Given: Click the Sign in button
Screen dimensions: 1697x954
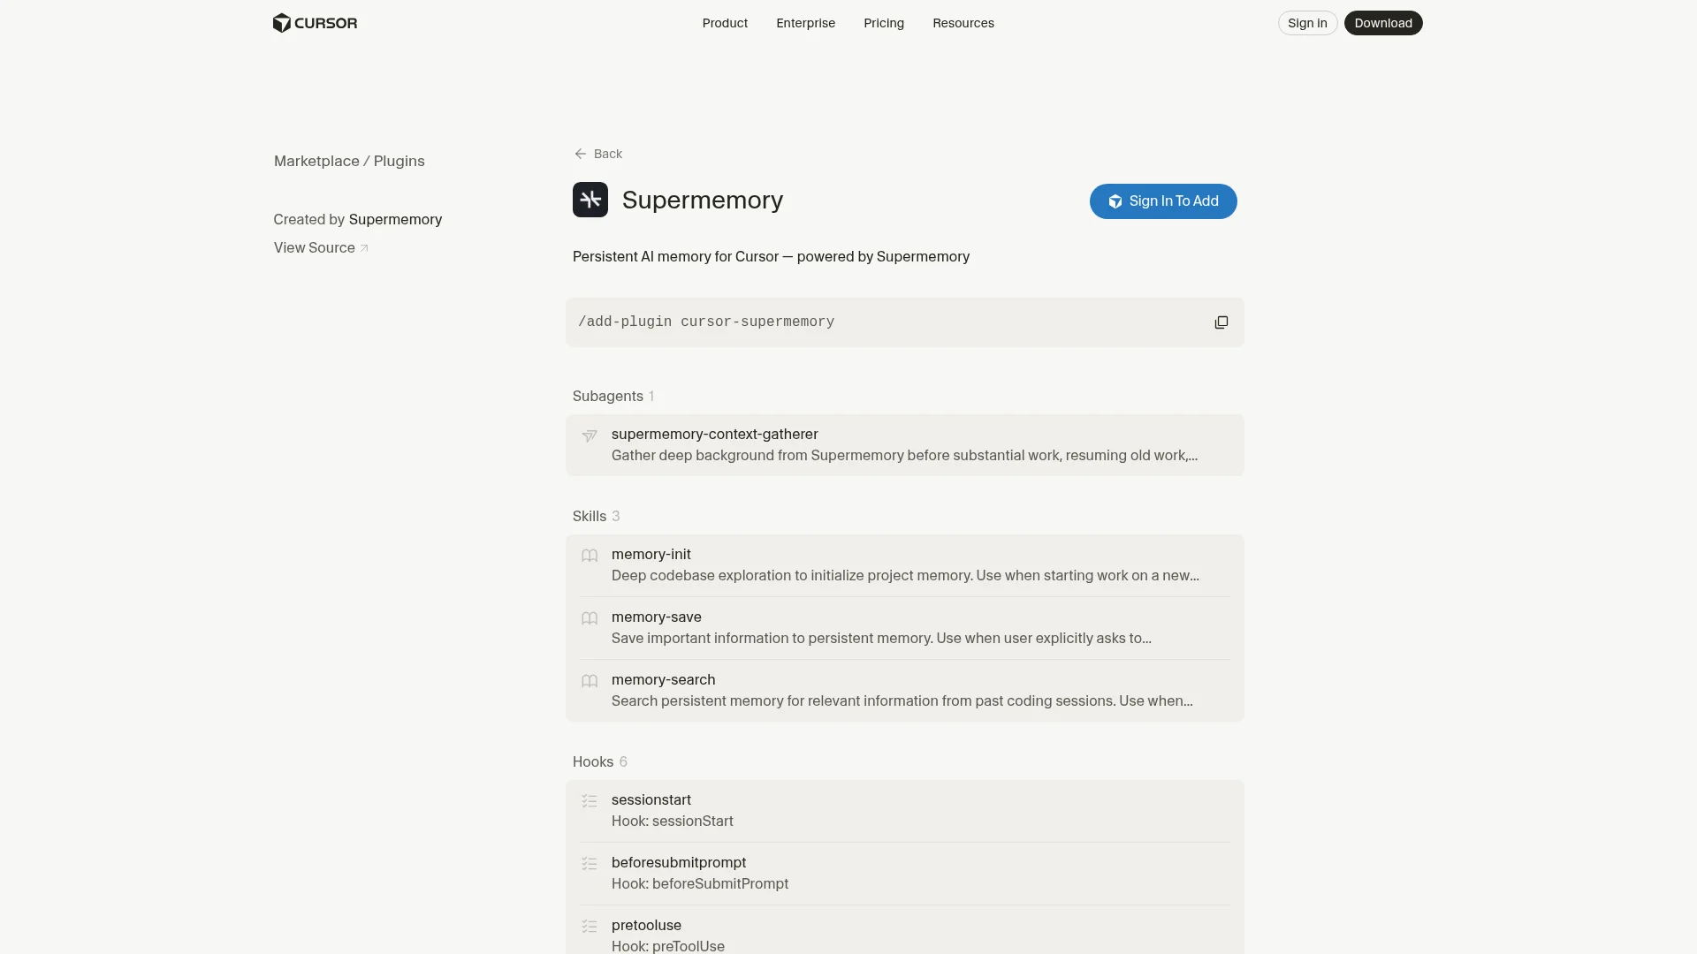Looking at the screenshot, I should pyautogui.click(x=1307, y=23).
